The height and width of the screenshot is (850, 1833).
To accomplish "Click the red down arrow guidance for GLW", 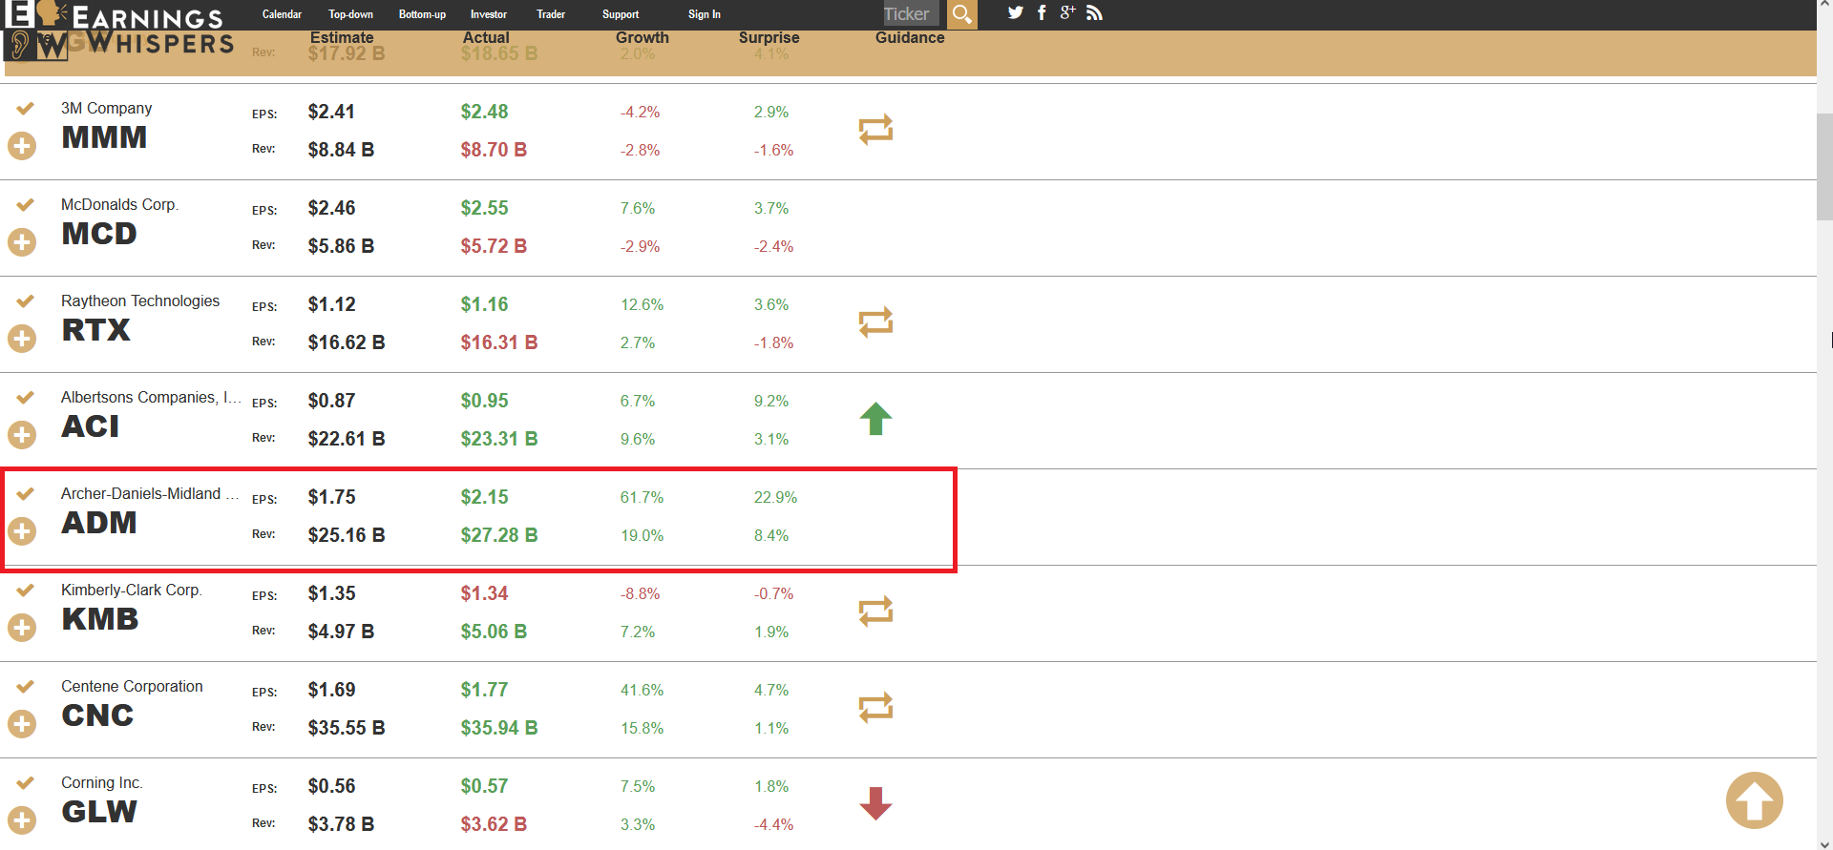I will point(875,804).
